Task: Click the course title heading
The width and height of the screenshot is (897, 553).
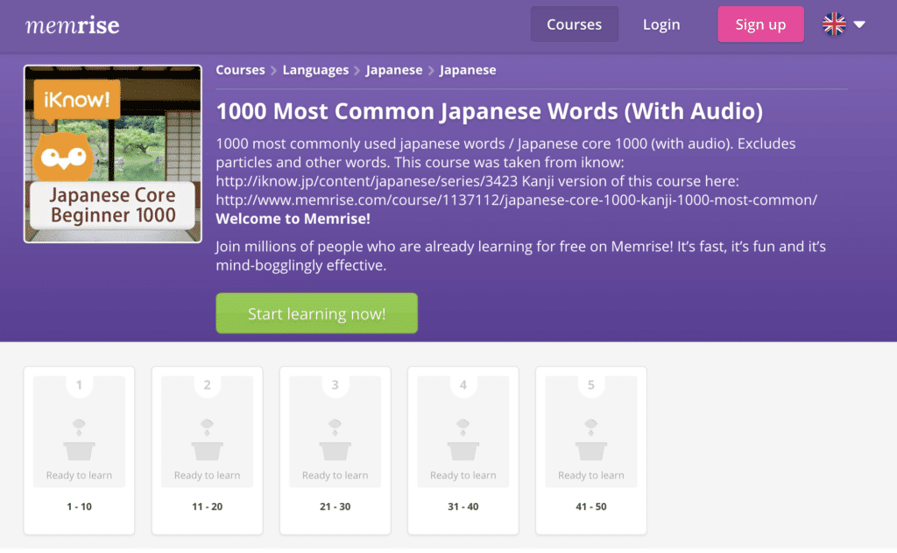Action: pos(489,111)
